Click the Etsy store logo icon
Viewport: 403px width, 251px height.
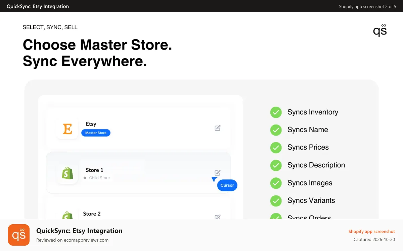pos(68,129)
